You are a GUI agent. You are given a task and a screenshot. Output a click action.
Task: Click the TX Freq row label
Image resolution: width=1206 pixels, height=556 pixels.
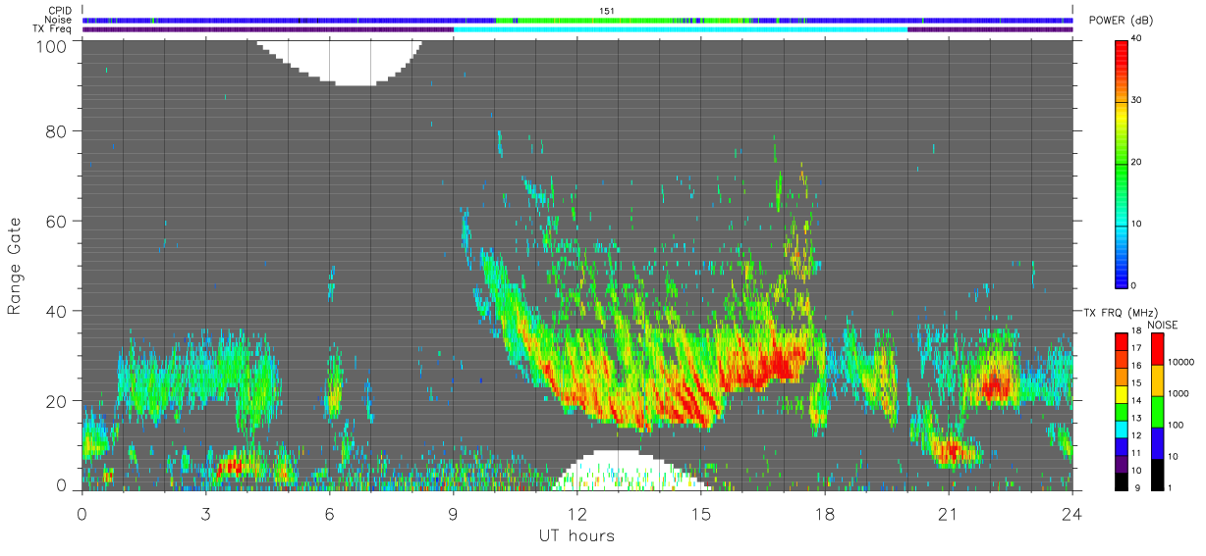[54, 28]
